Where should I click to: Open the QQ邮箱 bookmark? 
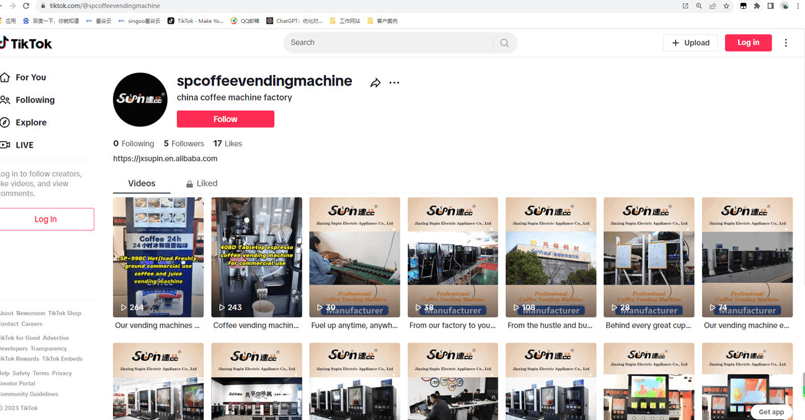(245, 20)
